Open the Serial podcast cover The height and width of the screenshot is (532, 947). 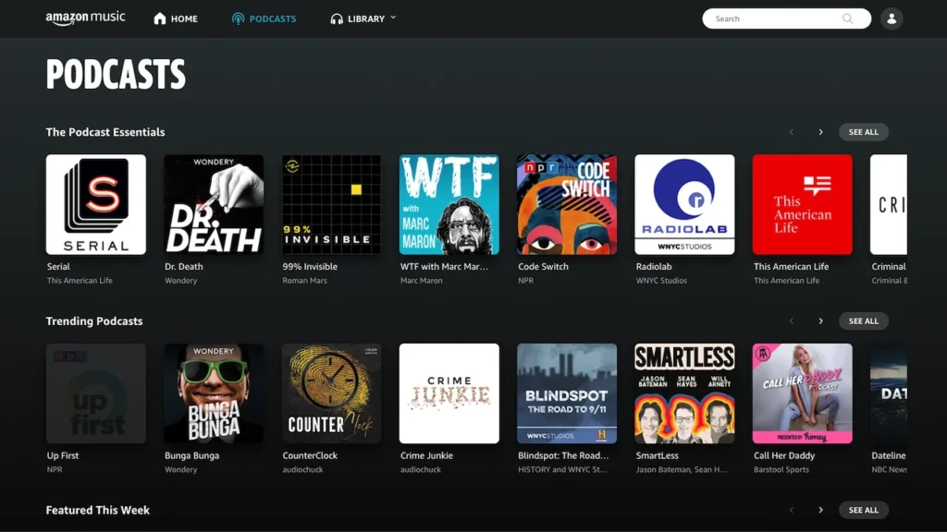coord(96,204)
